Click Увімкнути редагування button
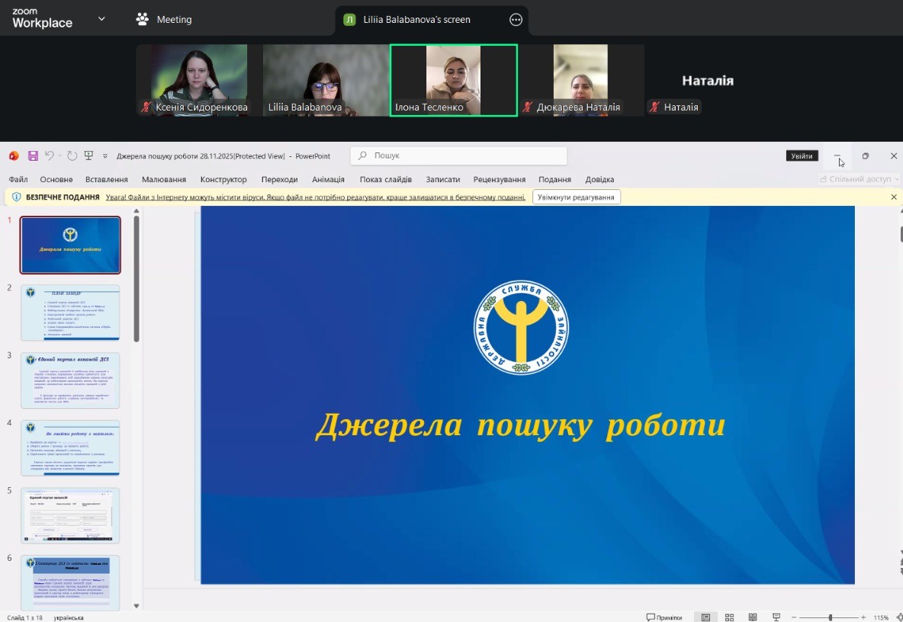903x622 pixels. pyautogui.click(x=576, y=197)
